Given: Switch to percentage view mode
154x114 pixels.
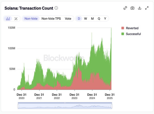Looking at the screenshot, I should pos(16,19).
